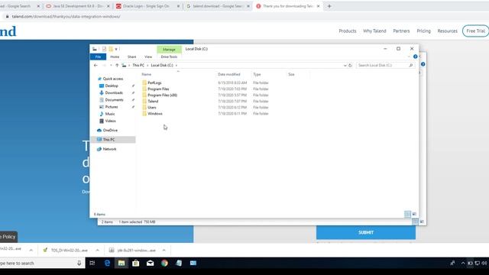Open Mail app from the taskbar
Viewport: 489px width, 275px height.
[150, 263]
